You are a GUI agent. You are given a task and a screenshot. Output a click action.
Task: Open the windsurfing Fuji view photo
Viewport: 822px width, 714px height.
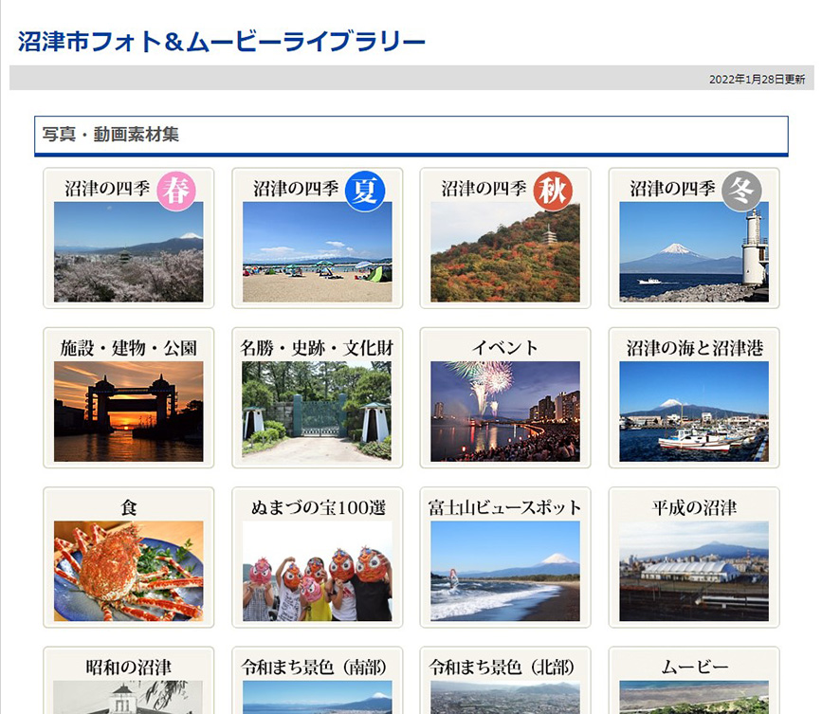coord(505,571)
